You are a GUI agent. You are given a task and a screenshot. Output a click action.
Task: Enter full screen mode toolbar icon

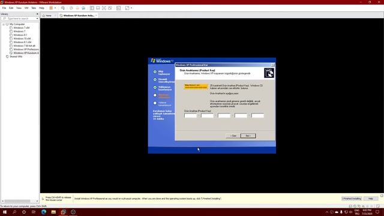point(104,8)
